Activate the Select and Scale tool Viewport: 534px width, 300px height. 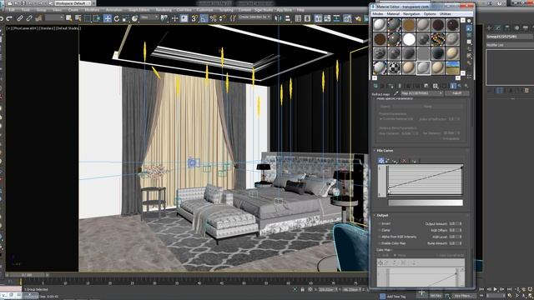126,18
